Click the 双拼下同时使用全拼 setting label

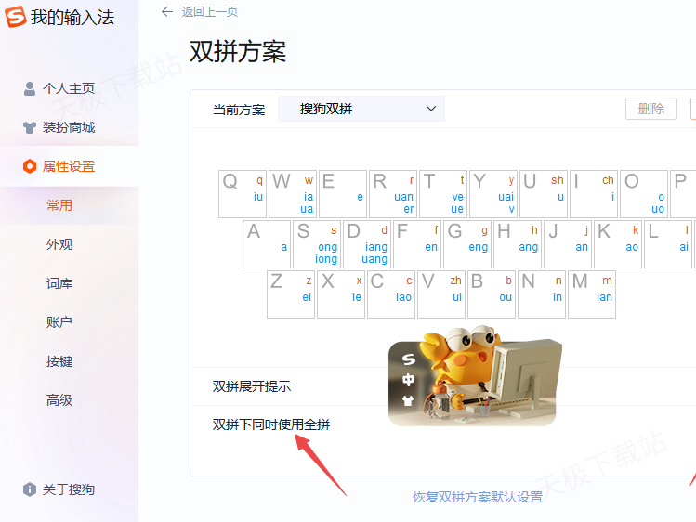[271, 424]
